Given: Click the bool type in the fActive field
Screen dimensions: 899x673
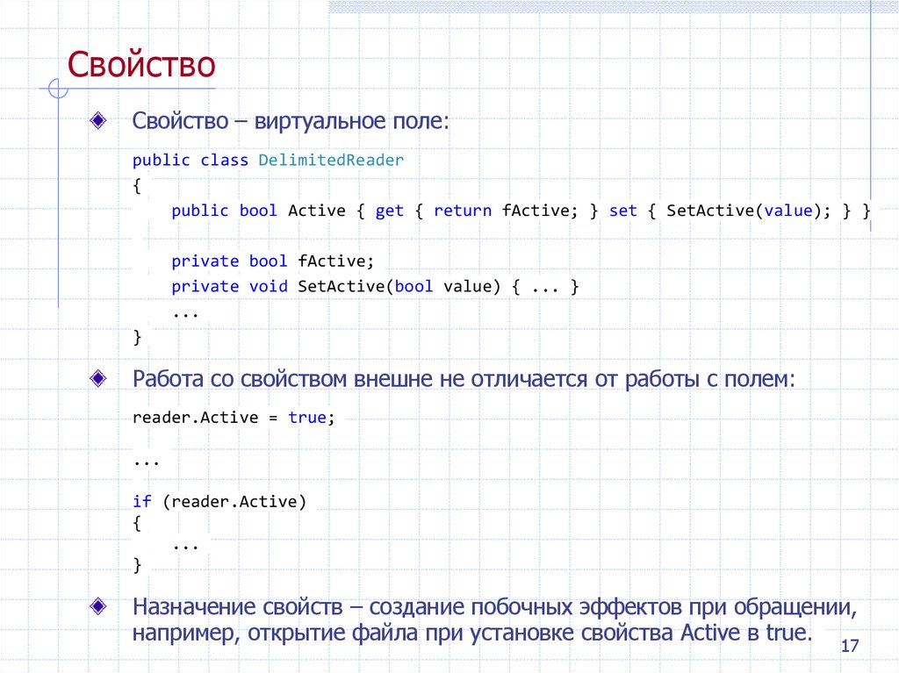Looking at the screenshot, I should [269, 261].
